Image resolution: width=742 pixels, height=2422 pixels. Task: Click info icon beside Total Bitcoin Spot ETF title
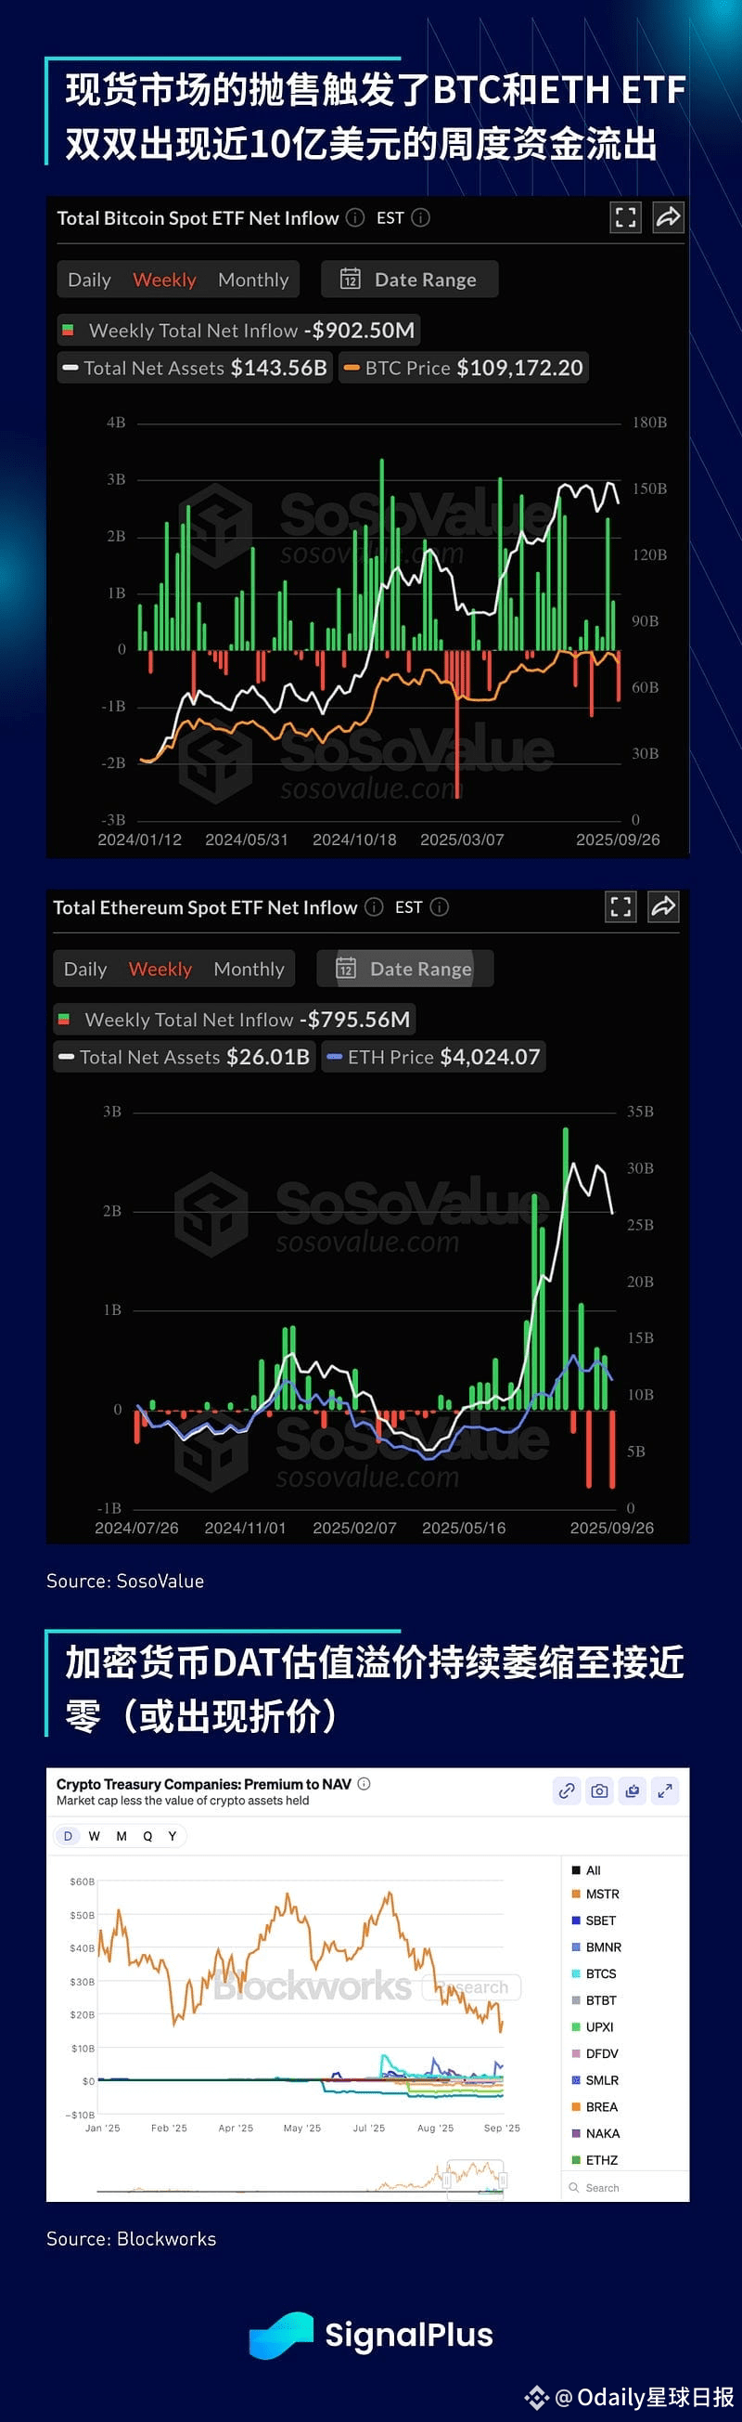pos(355,217)
